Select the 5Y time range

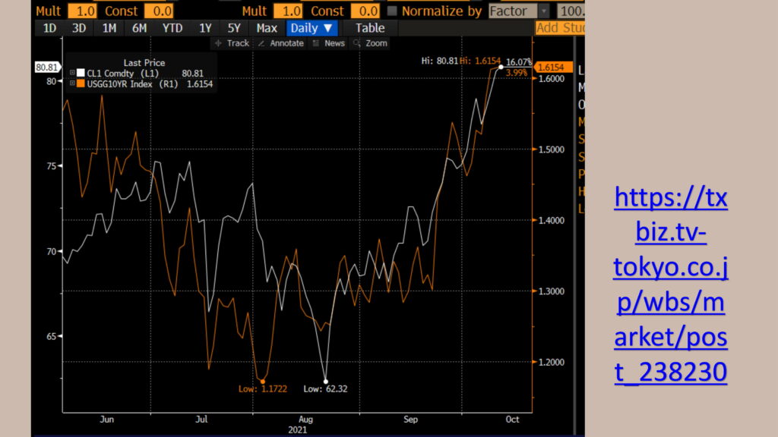click(x=234, y=28)
